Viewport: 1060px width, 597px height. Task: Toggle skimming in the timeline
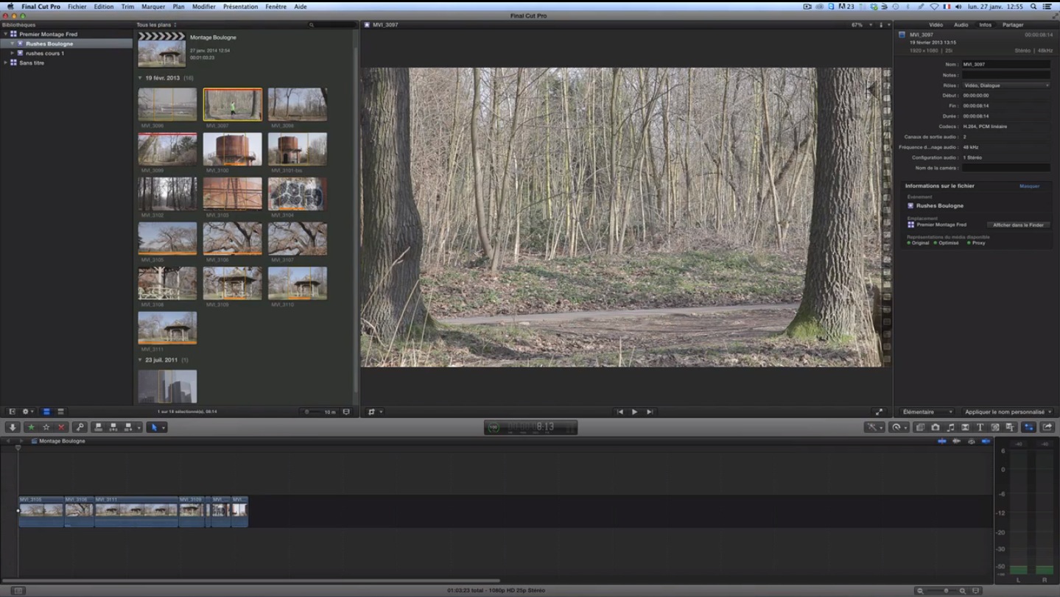(x=942, y=441)
